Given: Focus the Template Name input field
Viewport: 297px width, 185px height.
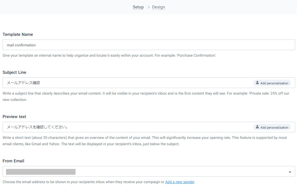Looking at the screenshot, I should point(148,45).
